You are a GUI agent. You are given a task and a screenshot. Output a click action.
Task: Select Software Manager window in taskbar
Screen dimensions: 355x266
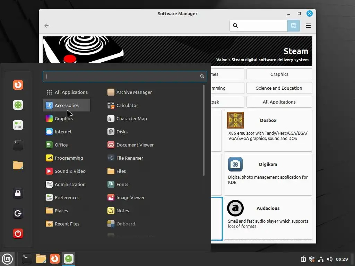tap(69, 259)
